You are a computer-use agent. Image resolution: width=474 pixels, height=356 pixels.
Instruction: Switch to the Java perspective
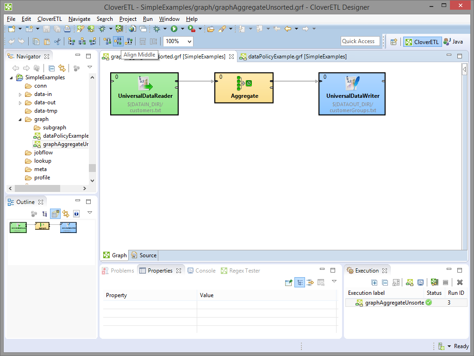click(453, 42)
